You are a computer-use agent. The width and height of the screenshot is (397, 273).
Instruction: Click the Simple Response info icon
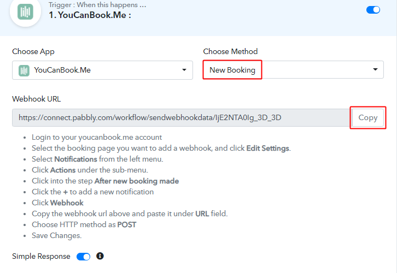[100, 256]
